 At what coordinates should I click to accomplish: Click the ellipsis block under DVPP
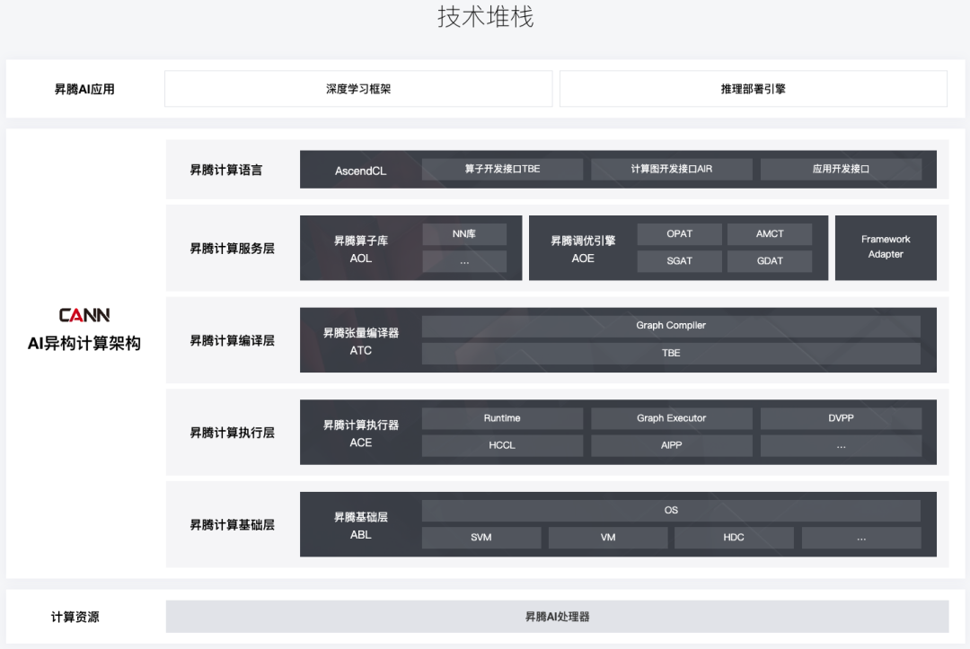click(841, 445)
